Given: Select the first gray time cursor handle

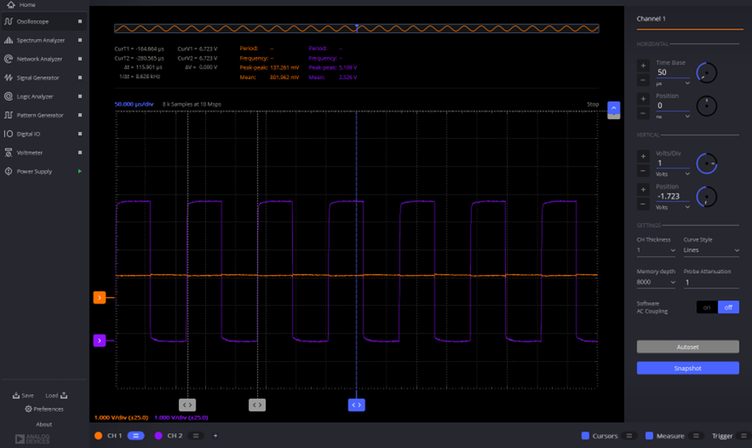Looking at the screenshot, I should pos(188,405).
